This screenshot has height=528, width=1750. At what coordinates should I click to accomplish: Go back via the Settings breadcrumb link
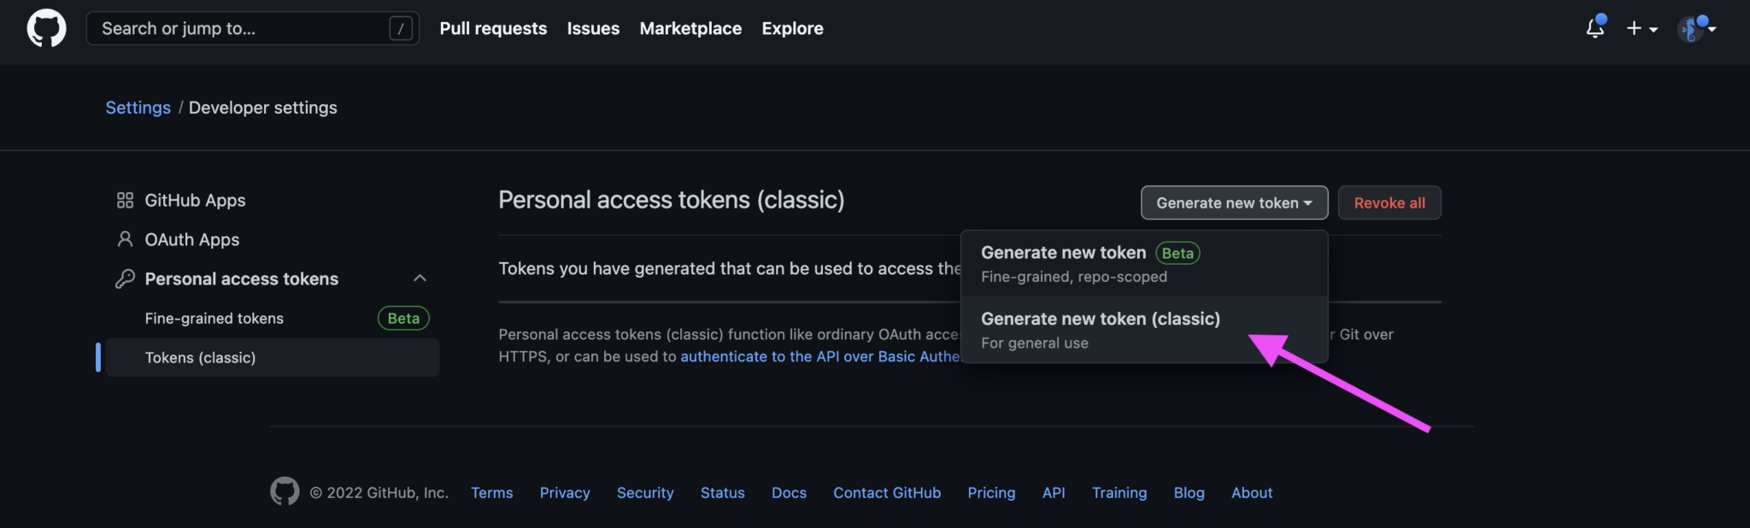pos(138,108)
